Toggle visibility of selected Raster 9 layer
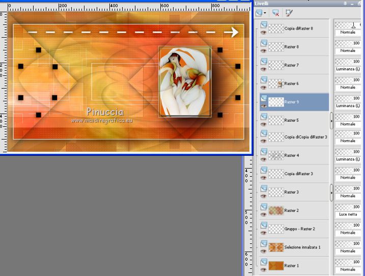Screen dimensions: 365x276 pyautogui.click(x=264, y=106)
